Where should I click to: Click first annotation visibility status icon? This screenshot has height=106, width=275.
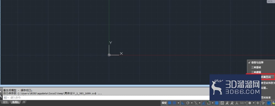pos(227,103)
